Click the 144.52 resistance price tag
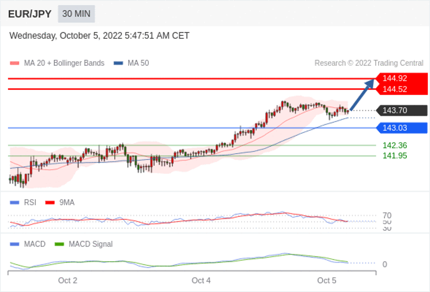Screen dimensions: 430x292 click(x=402, y=89)
